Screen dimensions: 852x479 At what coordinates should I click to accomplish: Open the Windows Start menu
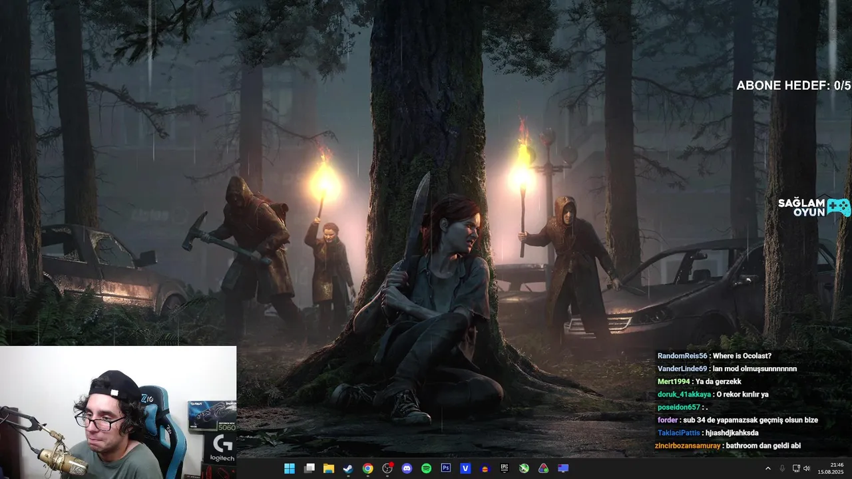(290, 468)
